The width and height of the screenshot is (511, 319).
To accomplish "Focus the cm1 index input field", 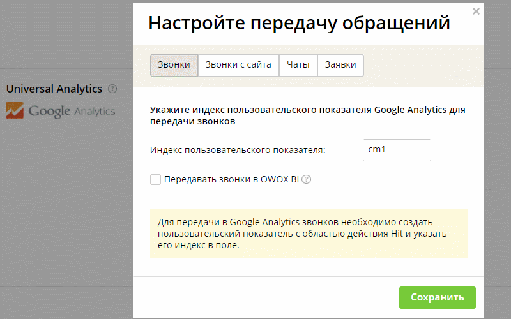I will coord(397,150).
